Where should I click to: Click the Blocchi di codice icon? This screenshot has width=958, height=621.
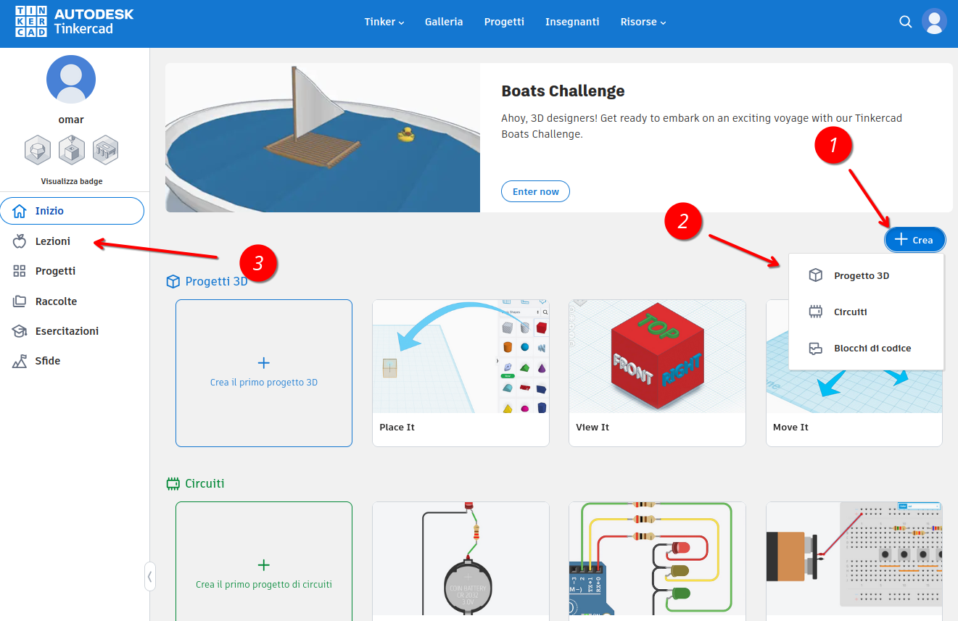[x=816, y=349]
